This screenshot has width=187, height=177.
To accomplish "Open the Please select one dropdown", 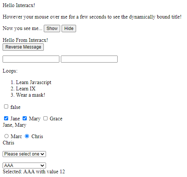I will pos(24,154).
